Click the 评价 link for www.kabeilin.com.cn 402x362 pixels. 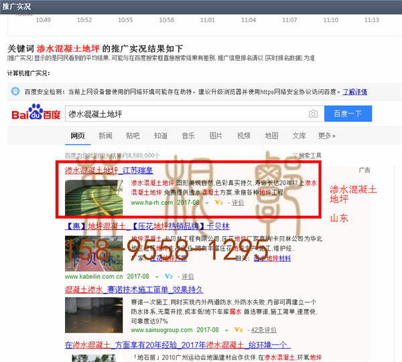[188, 277]
